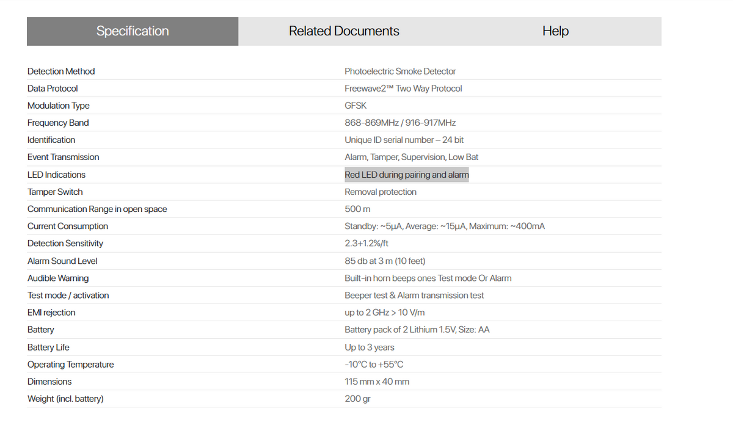Select the 868-869MHz frequency band value

(400, 123)
